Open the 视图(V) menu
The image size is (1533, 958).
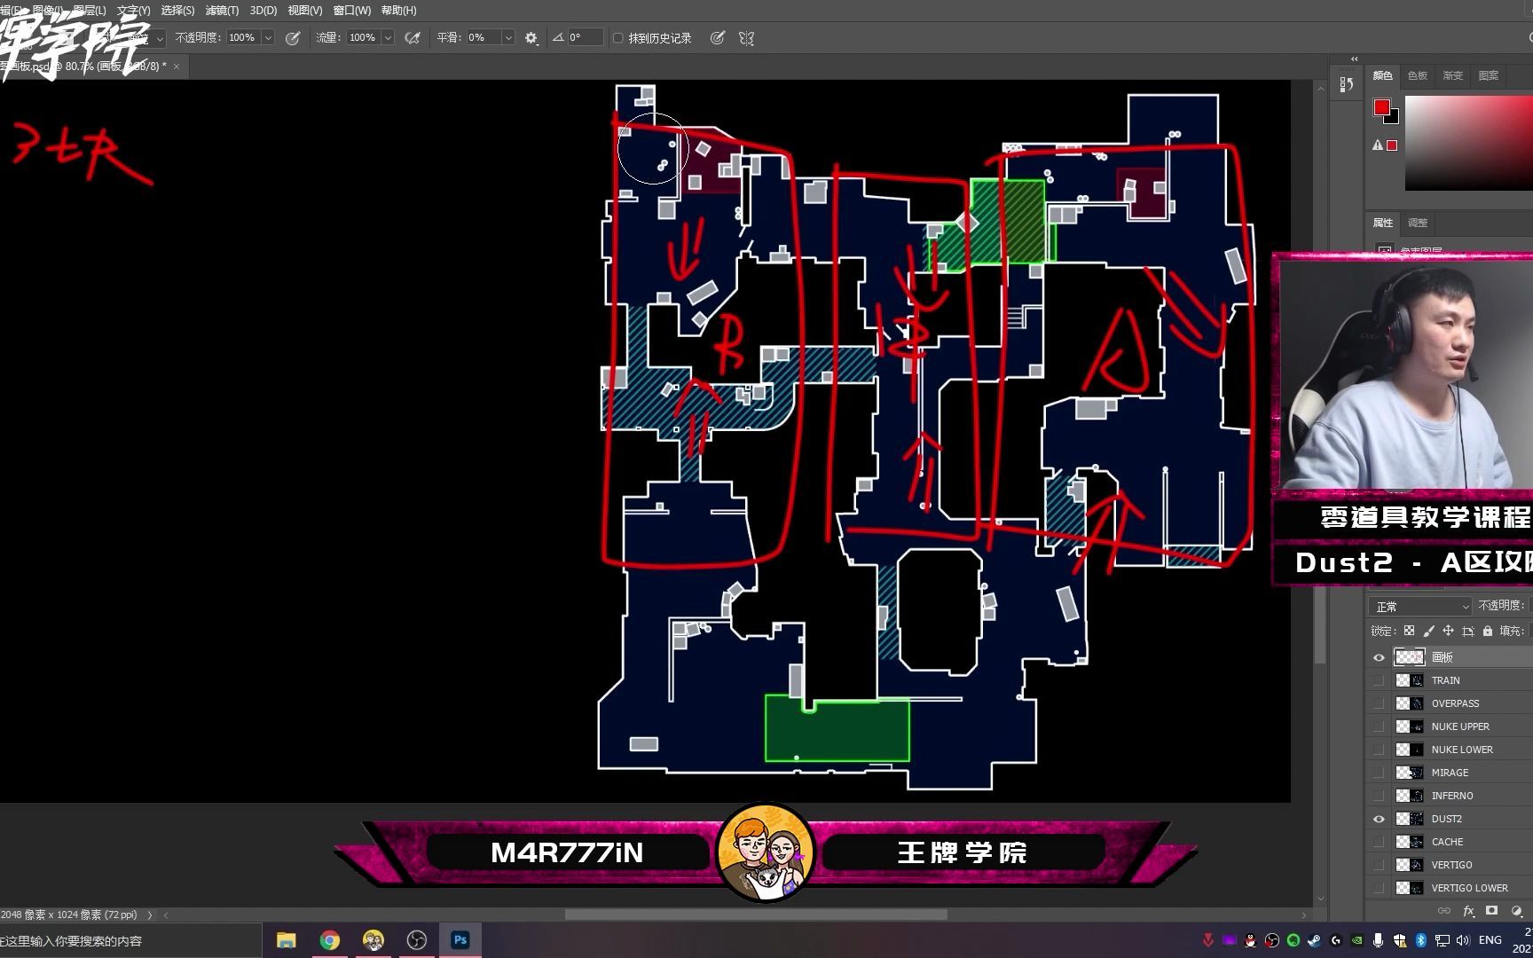pos(305,11)
